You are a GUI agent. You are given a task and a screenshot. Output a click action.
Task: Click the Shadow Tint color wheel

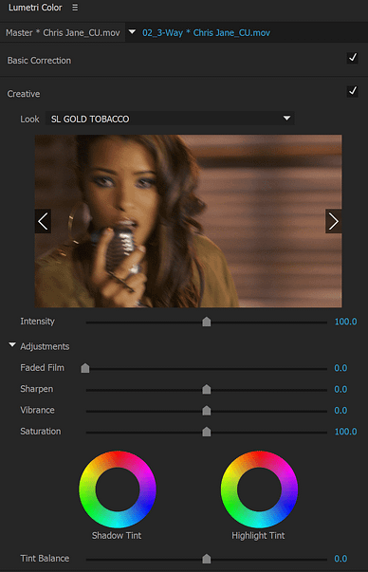pos(118,489)
